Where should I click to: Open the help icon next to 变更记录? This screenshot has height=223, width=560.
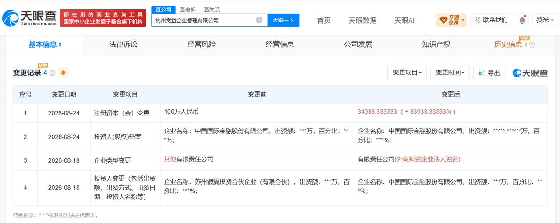[x=52, y=73]
